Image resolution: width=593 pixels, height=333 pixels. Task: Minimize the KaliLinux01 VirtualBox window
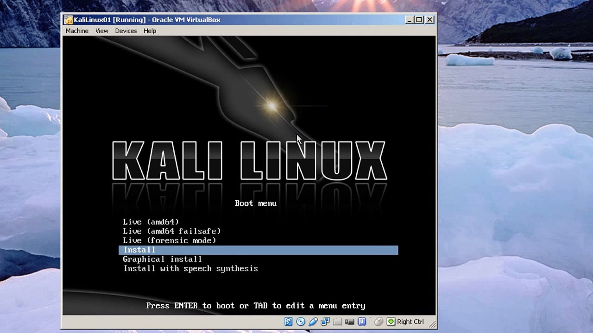point(409,20)
